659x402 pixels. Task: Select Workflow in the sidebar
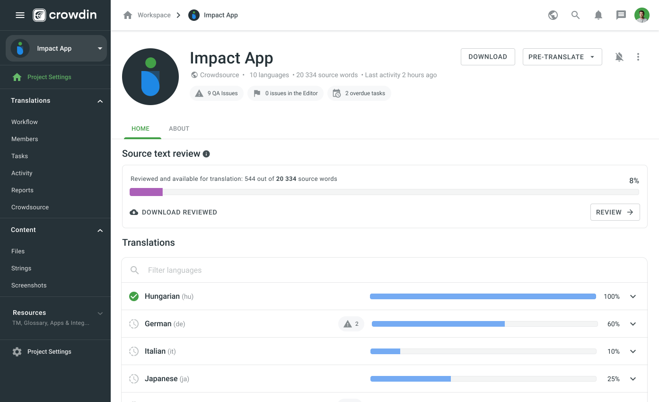click(x=24, y=122)
